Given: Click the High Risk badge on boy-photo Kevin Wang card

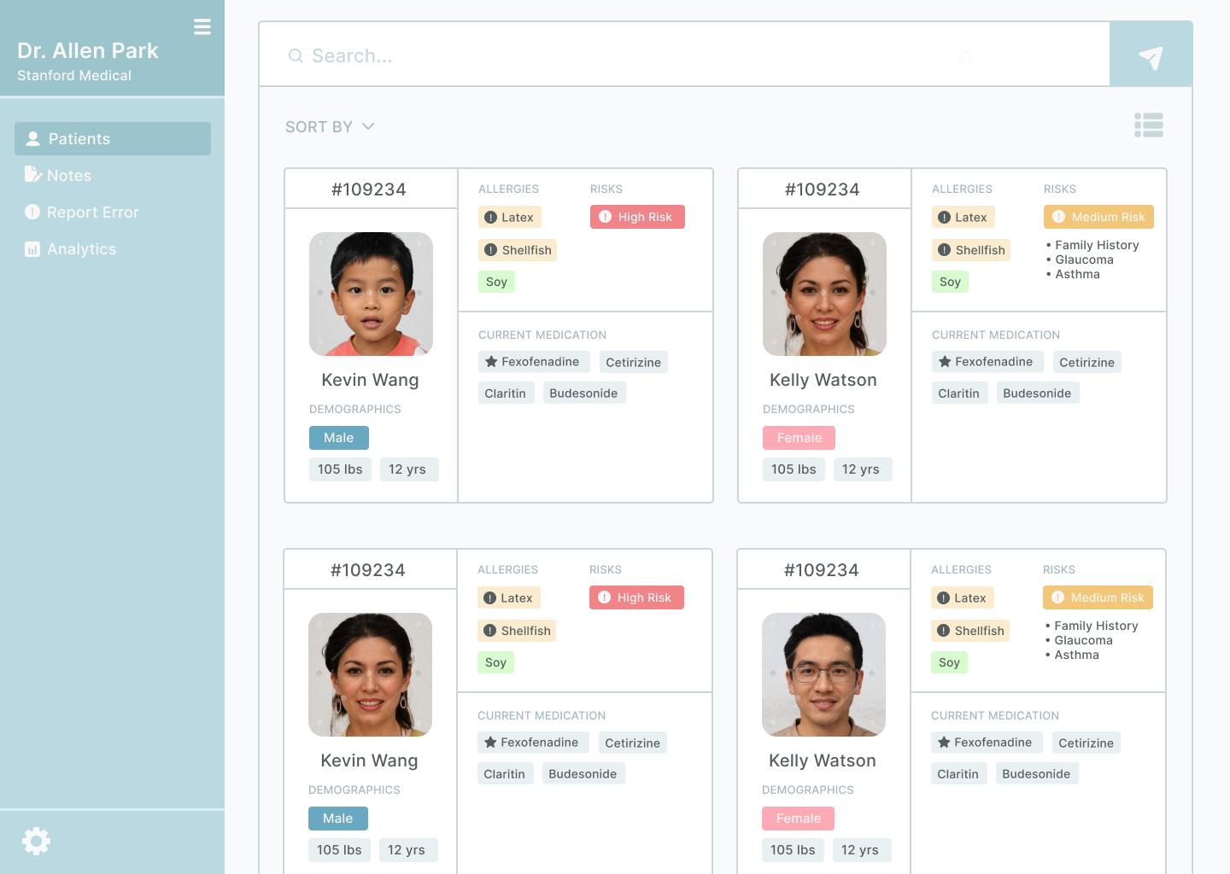Looking at the screenshot, I should pos(637,217).
